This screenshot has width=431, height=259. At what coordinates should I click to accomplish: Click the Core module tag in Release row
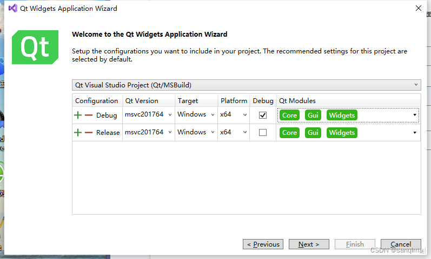289,133
